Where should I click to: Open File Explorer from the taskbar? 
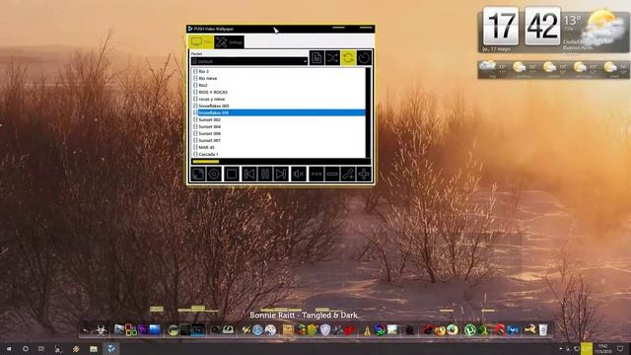point(94,348)
